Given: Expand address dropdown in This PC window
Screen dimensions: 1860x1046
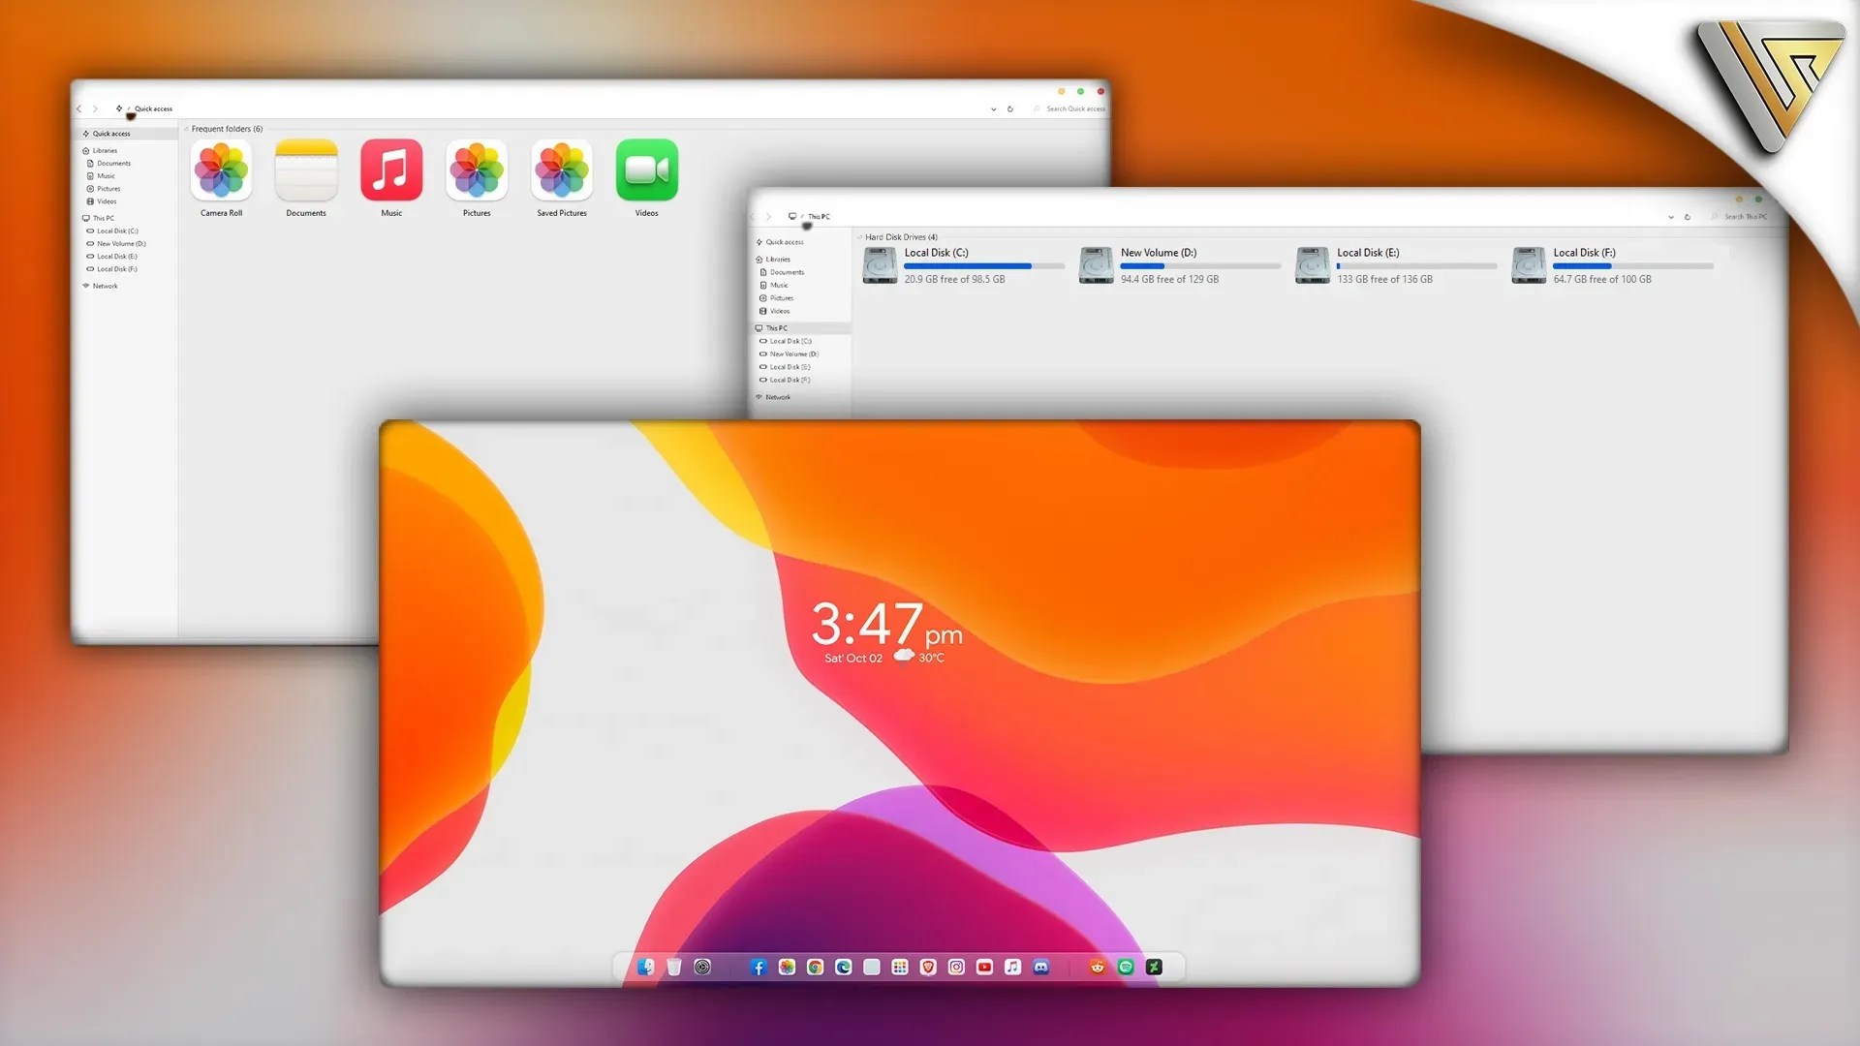Looking at the screenshot, I should coord(1670,217).
